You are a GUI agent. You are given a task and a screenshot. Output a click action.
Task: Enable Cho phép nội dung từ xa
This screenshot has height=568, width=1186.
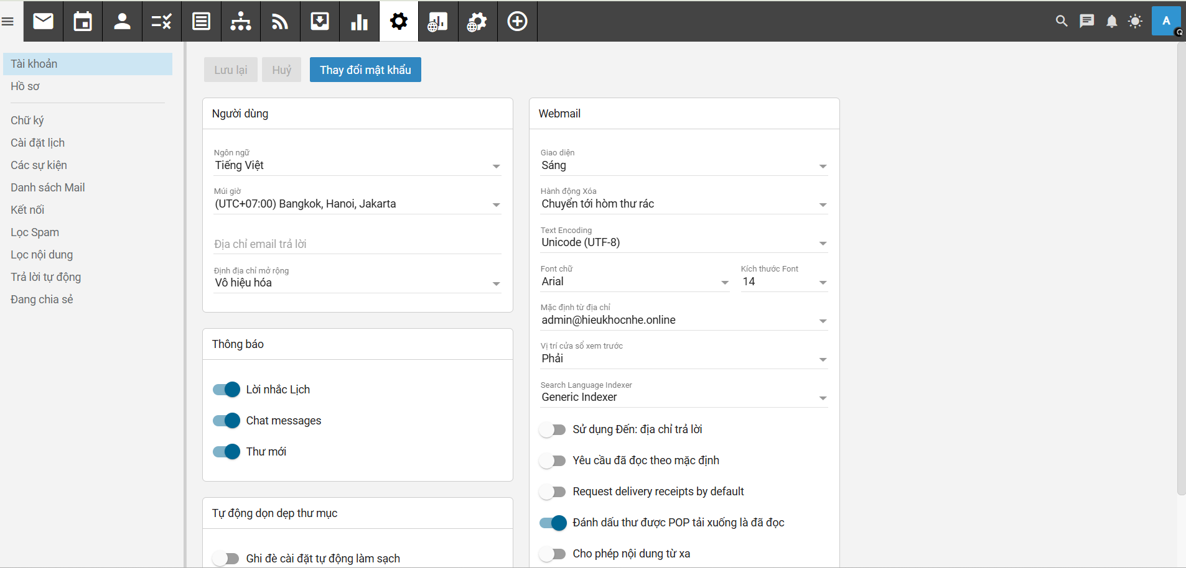(553, 554)
